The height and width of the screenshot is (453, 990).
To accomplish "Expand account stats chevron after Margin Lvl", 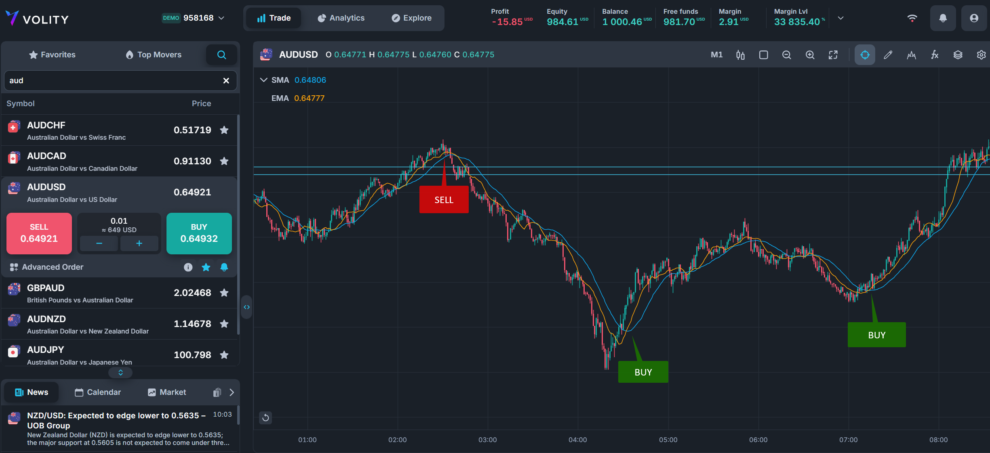I will pos(841,18).
